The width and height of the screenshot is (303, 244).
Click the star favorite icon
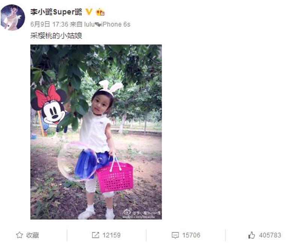click(20, 235)
